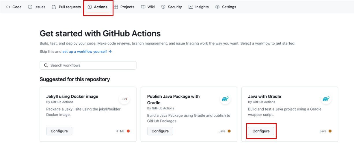Click the Java label on Publish Java Package card
The width and height of the screenshot is (354, 145).
[x=222, y=131]
